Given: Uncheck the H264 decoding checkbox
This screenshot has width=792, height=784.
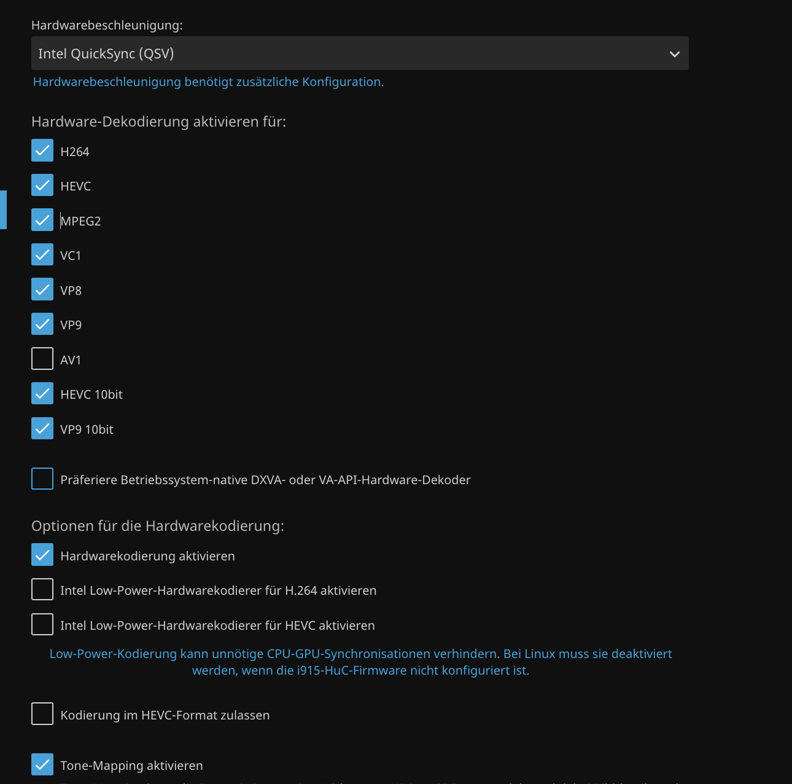Looking at the screenshot, I should 42,151.
